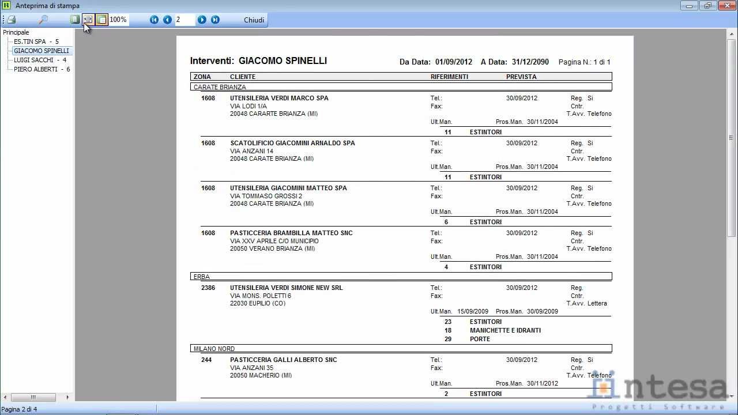
Task: Toggle the group tree panel icon
Action: point(101,20)
